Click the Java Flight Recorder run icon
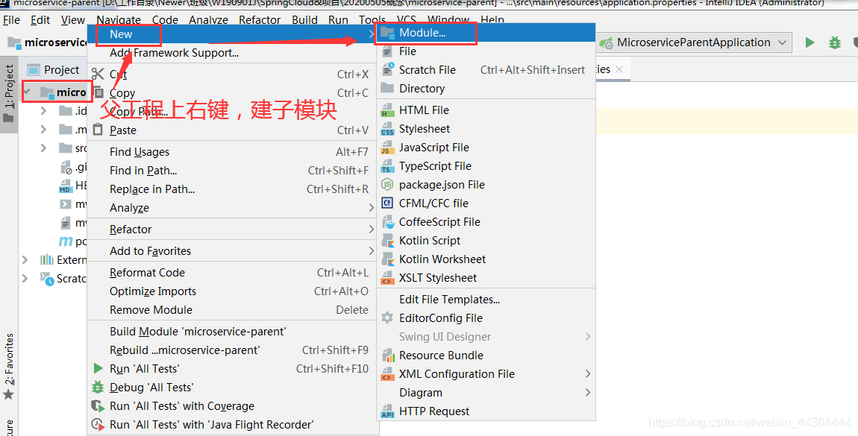The width and height of the screenshot is (858, 436). tap(98, 425)
